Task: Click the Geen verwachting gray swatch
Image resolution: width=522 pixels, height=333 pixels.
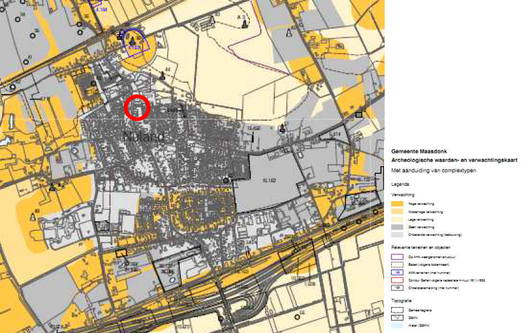Action: pyautogui.click(x=397, y=227)
